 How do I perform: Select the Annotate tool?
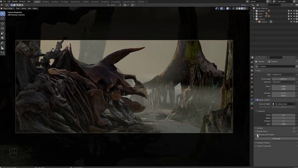[x=2, y=43]
